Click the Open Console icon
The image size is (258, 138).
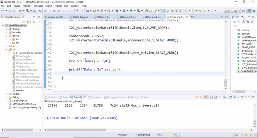242,97
